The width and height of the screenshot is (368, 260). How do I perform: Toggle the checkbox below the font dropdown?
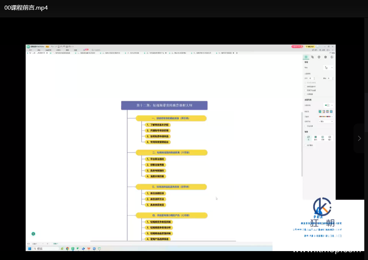coord(305,126)
